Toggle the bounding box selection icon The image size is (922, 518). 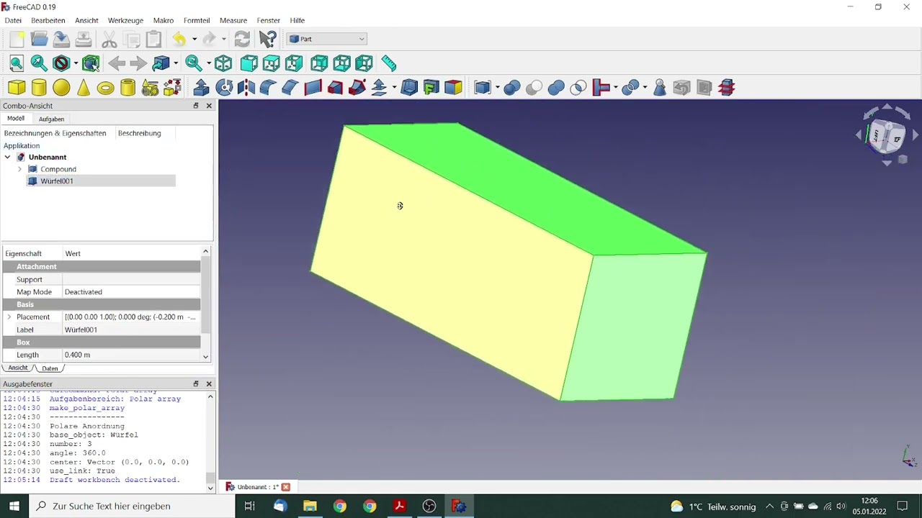click(x=91, y=63)
